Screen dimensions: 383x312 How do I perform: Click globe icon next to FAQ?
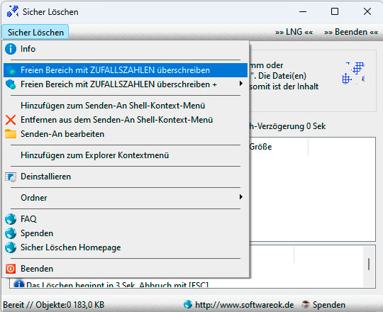(x=11, y=219)
